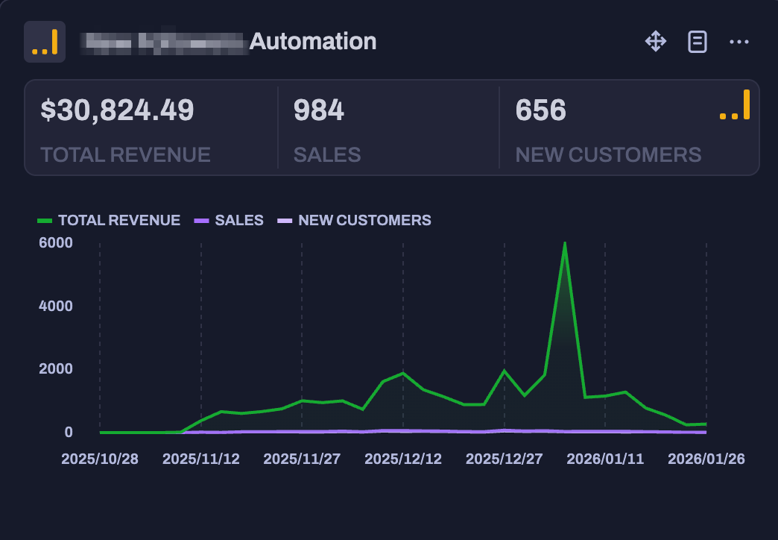Select the $30,824.49 total revenue figure
778x540 pixels.
117,110
